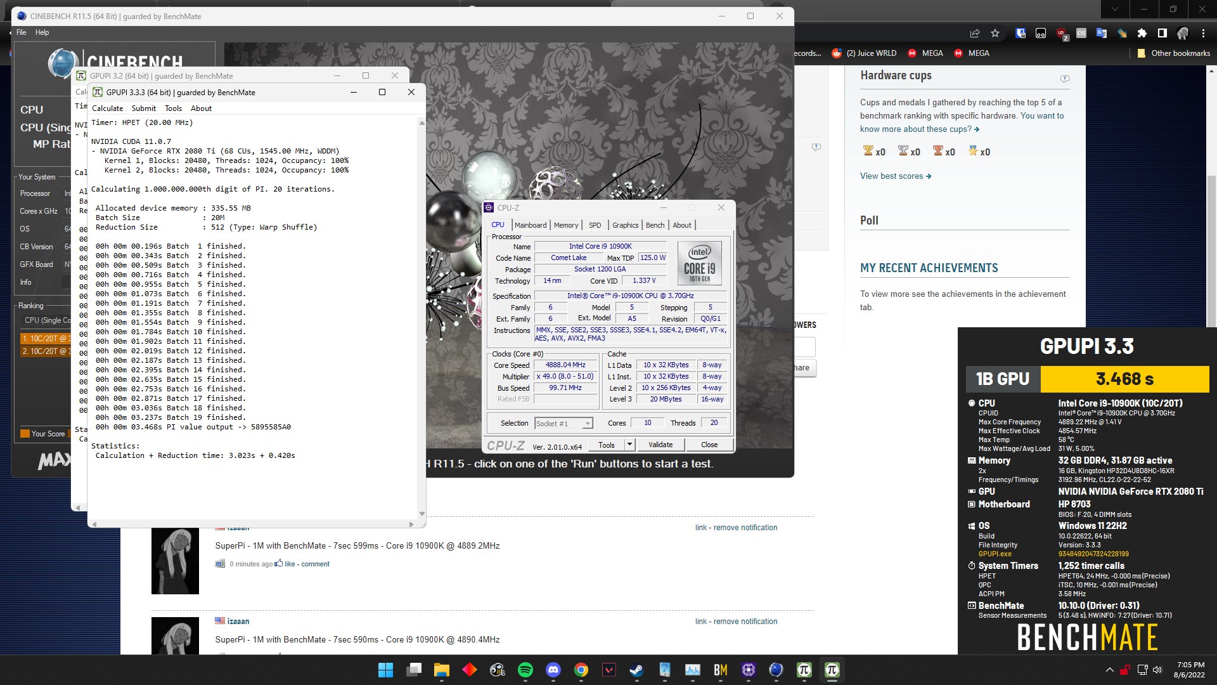Open File menu in Cinebench
This screenshot has height=685, width=1217.
(22, 32)
